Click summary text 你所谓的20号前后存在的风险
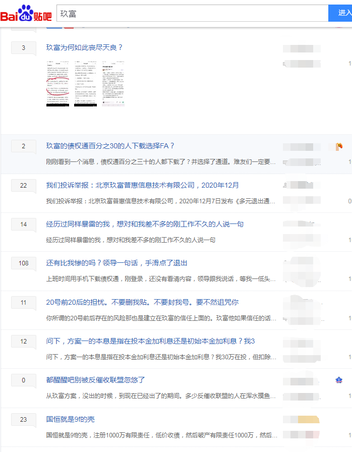The height and width of the screenshot is (452, 352). pos(161,318)
